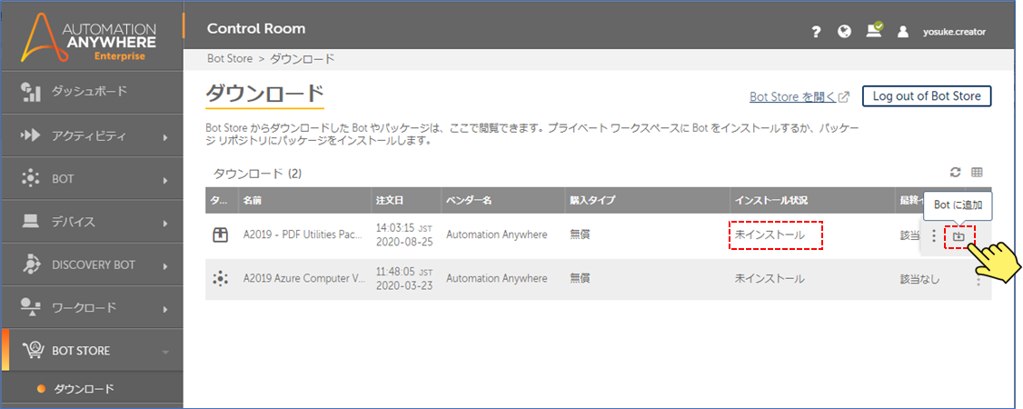Open the DISCOVERY BOT sidebar menu
The image size is (1023, 409).
92,264
